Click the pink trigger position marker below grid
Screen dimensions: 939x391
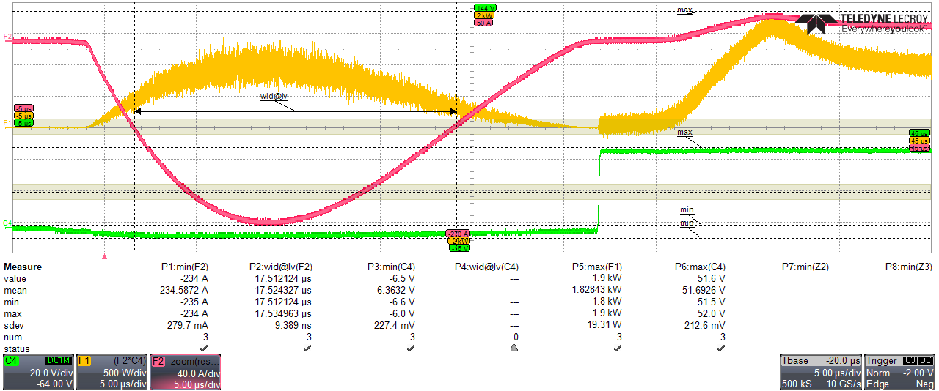[105, 257]
